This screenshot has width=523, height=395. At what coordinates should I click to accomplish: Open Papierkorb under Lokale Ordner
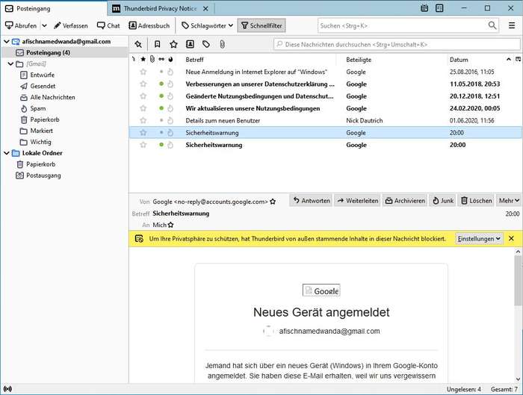click(x=40, y=164)
